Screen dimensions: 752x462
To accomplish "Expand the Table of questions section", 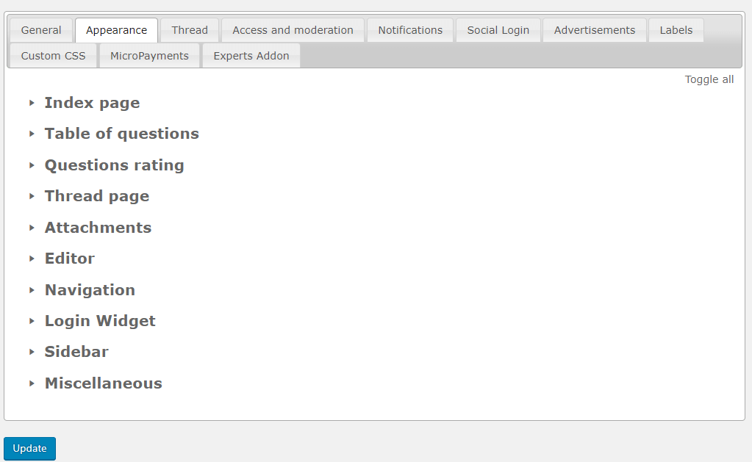I will pyautogui.click(x=121, y=134).
